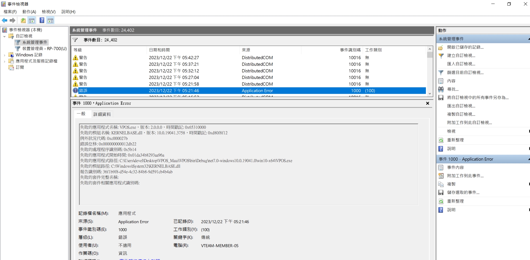Click 複製自訂檢視 action
Image resolution: width=530 pixels, height=260 pixels.
click(x=461, y=114)
